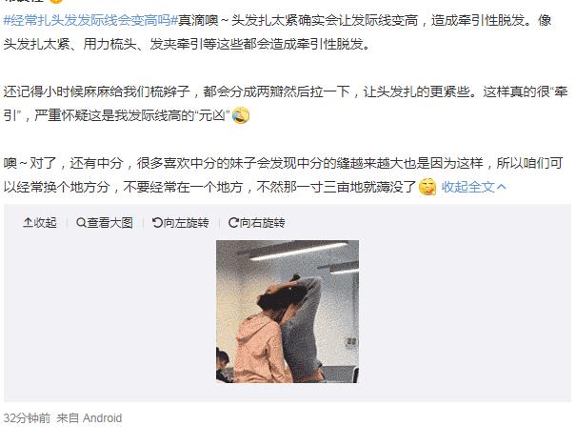Open the 32分钟前 timestamp link
Image resolution: width=576 pixels, height=446 pixels.
(27, 418)
